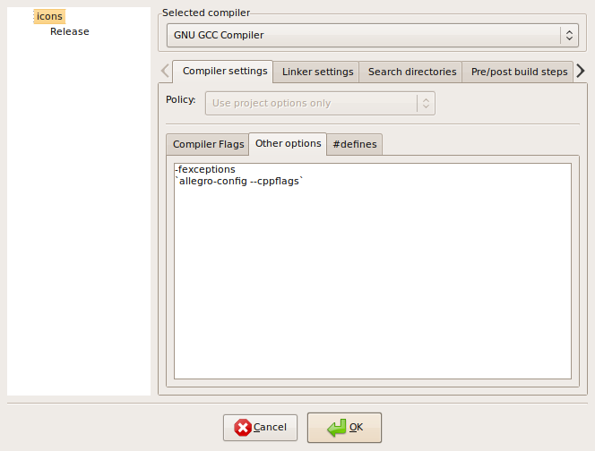Click the 'Use project options only' field

[320, 103]
